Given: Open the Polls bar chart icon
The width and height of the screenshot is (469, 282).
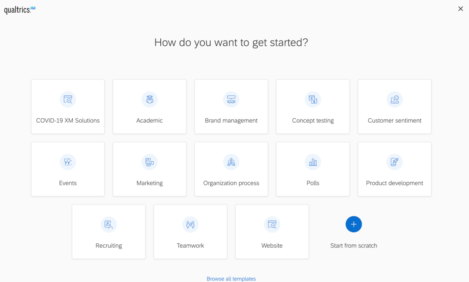Looking at the screenshot, I should coord(313,162).
